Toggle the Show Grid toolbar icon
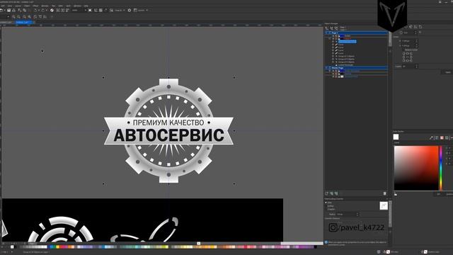 (101, 10)
